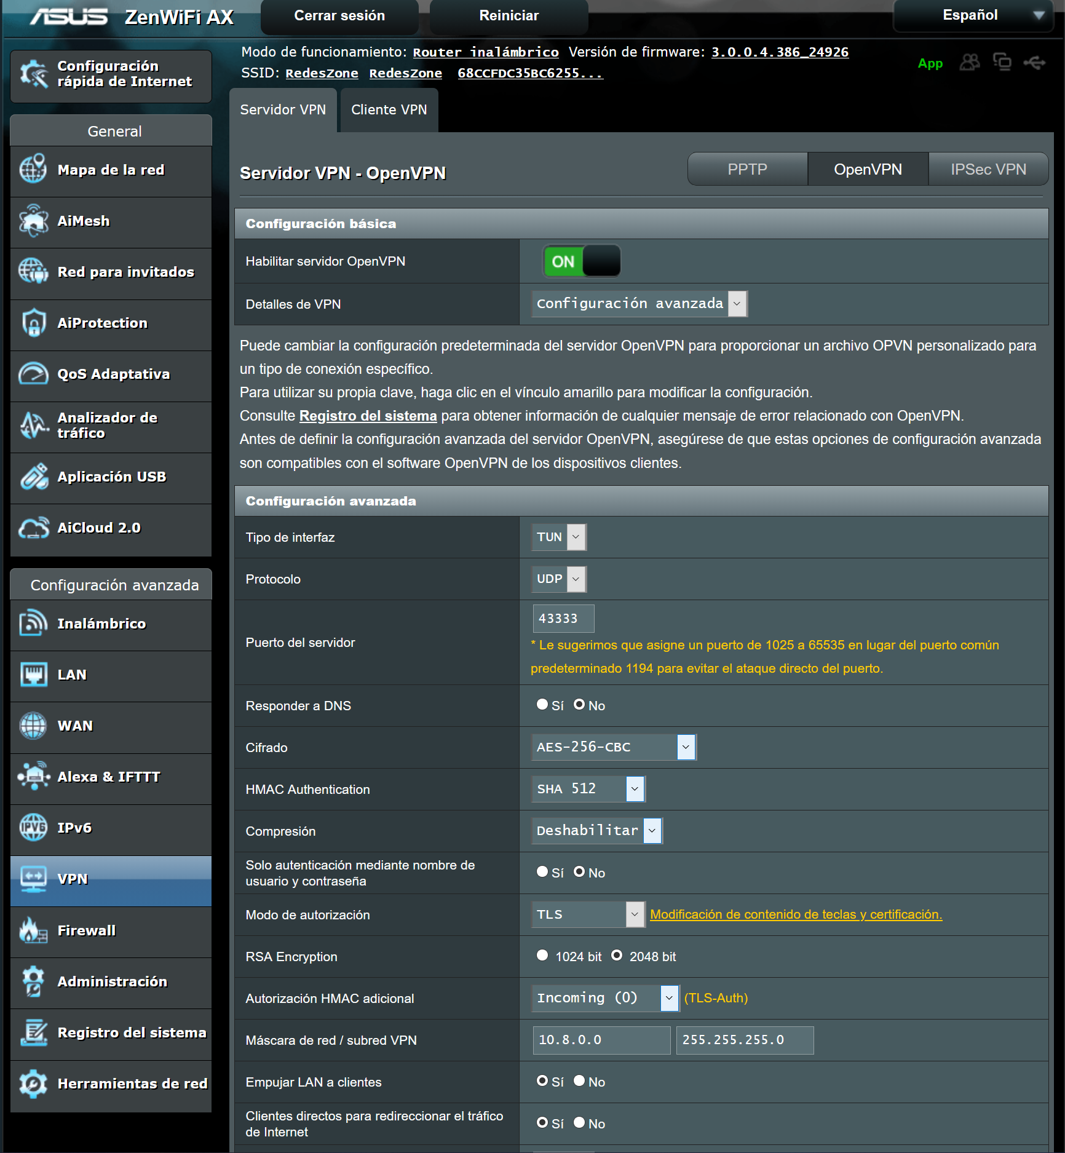The height and width of the screenshot is (1153, 1065).
Task: Click the Red para invitados icon
Action: click(x=33, y=271)
